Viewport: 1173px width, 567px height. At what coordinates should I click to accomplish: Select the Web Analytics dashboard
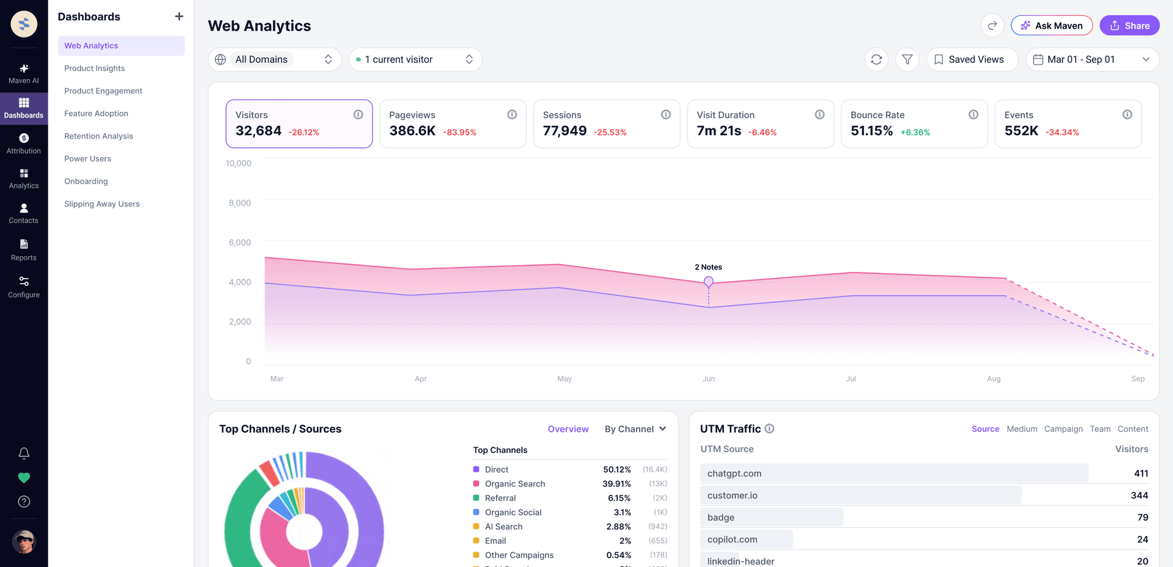click(x=121, y=46)
